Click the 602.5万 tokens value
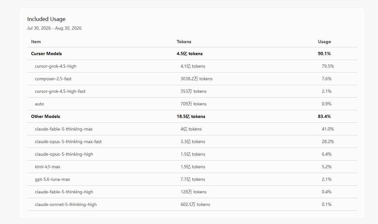Screen dimensions: 378x224 coord(195,204)
